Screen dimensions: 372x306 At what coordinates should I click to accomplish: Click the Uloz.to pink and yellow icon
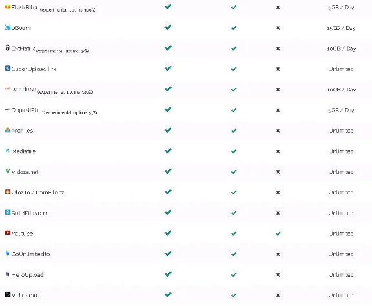(8, 191)
